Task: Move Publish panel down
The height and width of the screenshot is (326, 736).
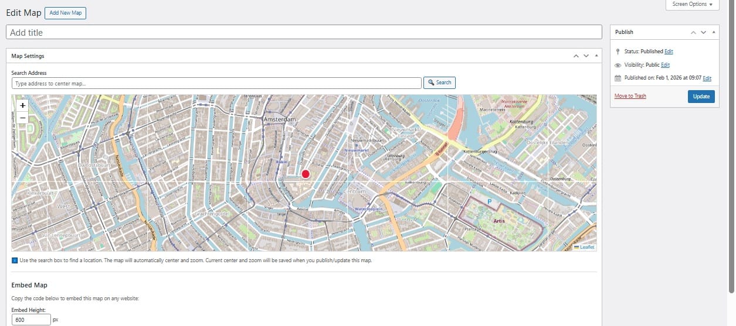Action: point(703,32)
